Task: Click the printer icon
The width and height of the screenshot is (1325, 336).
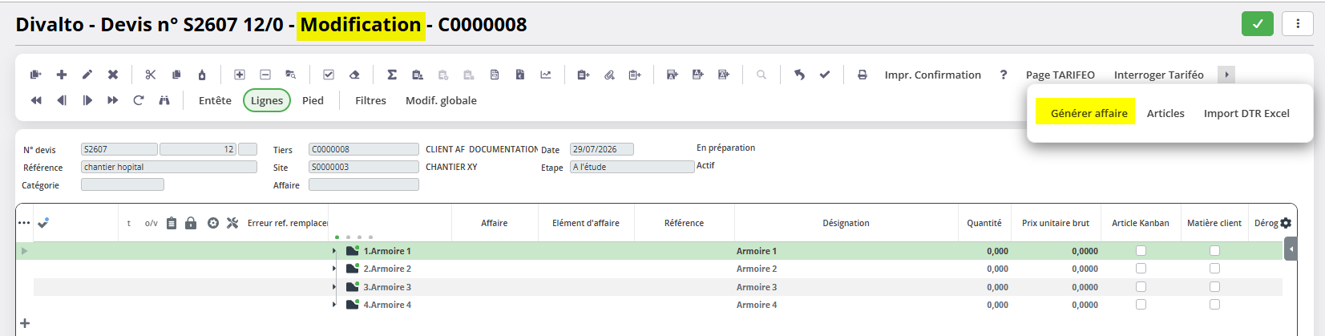Action: point(862,75)
